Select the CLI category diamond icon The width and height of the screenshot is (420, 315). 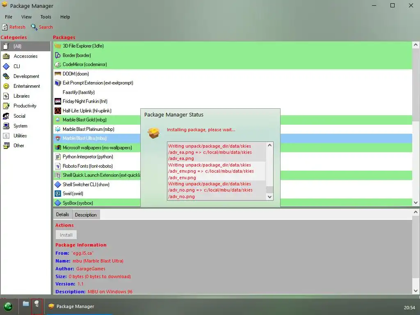point(6,66)
